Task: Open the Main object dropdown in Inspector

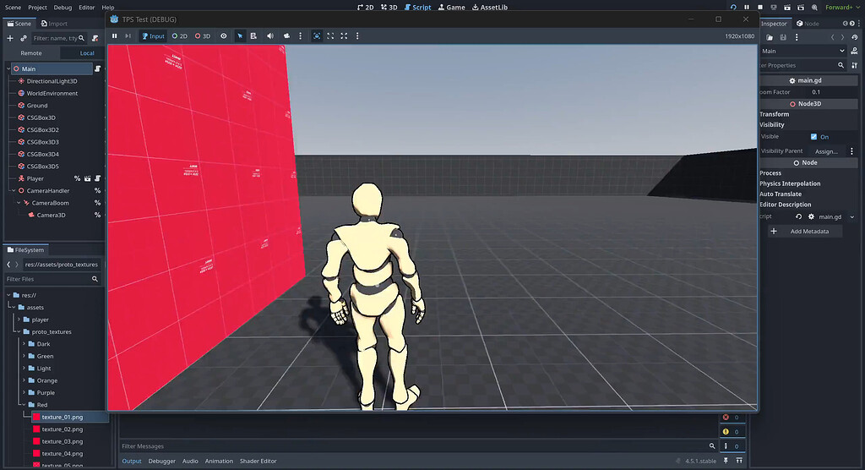Action: coord(802,51)
